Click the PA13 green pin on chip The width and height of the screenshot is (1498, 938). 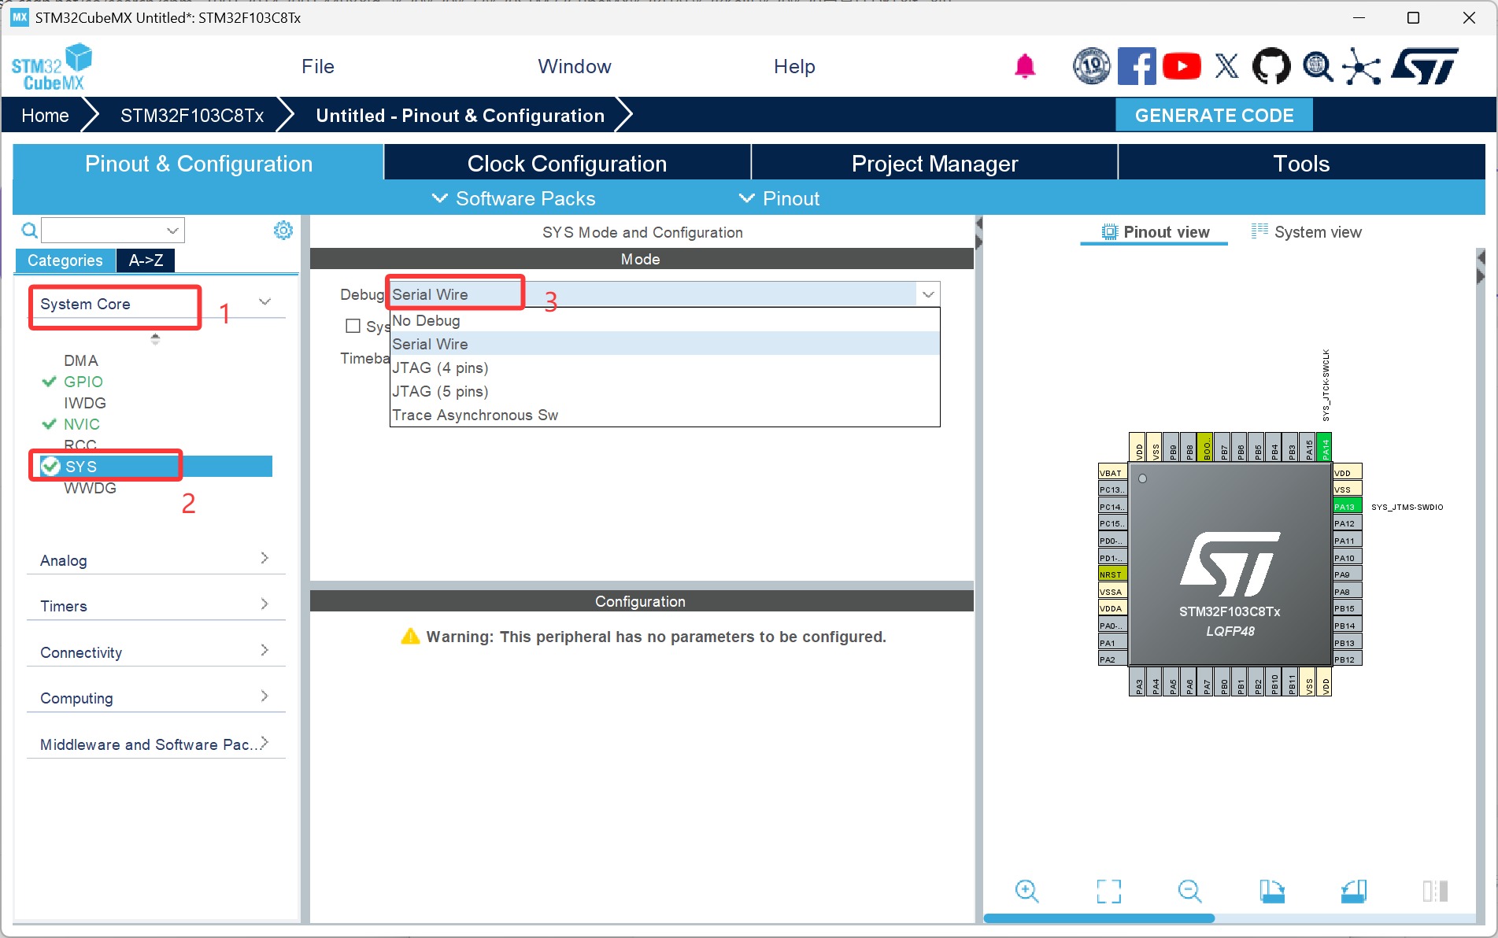(1347, 507)
